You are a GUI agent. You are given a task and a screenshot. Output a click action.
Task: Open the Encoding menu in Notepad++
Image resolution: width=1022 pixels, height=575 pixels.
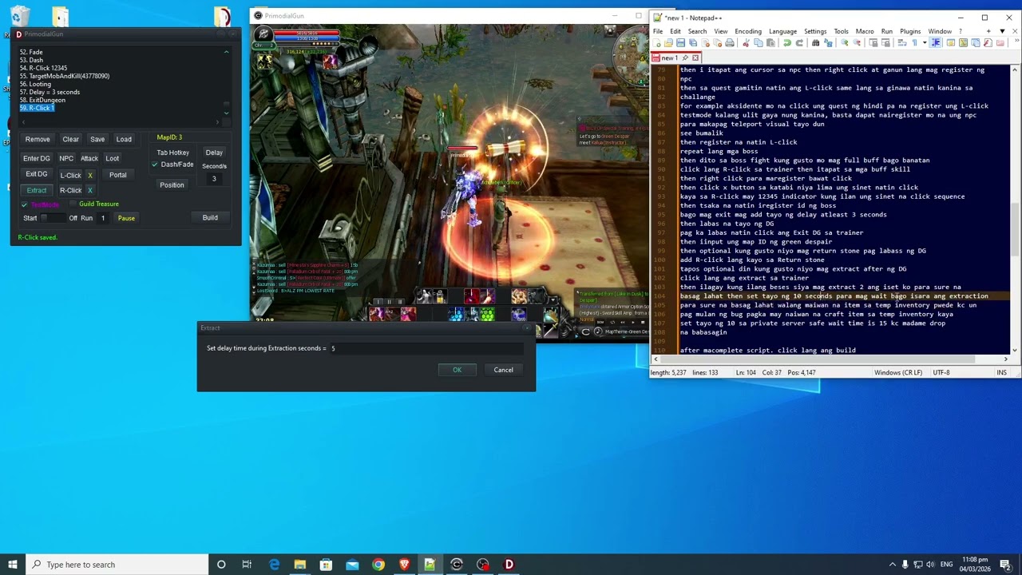click(x=748, y=31)
